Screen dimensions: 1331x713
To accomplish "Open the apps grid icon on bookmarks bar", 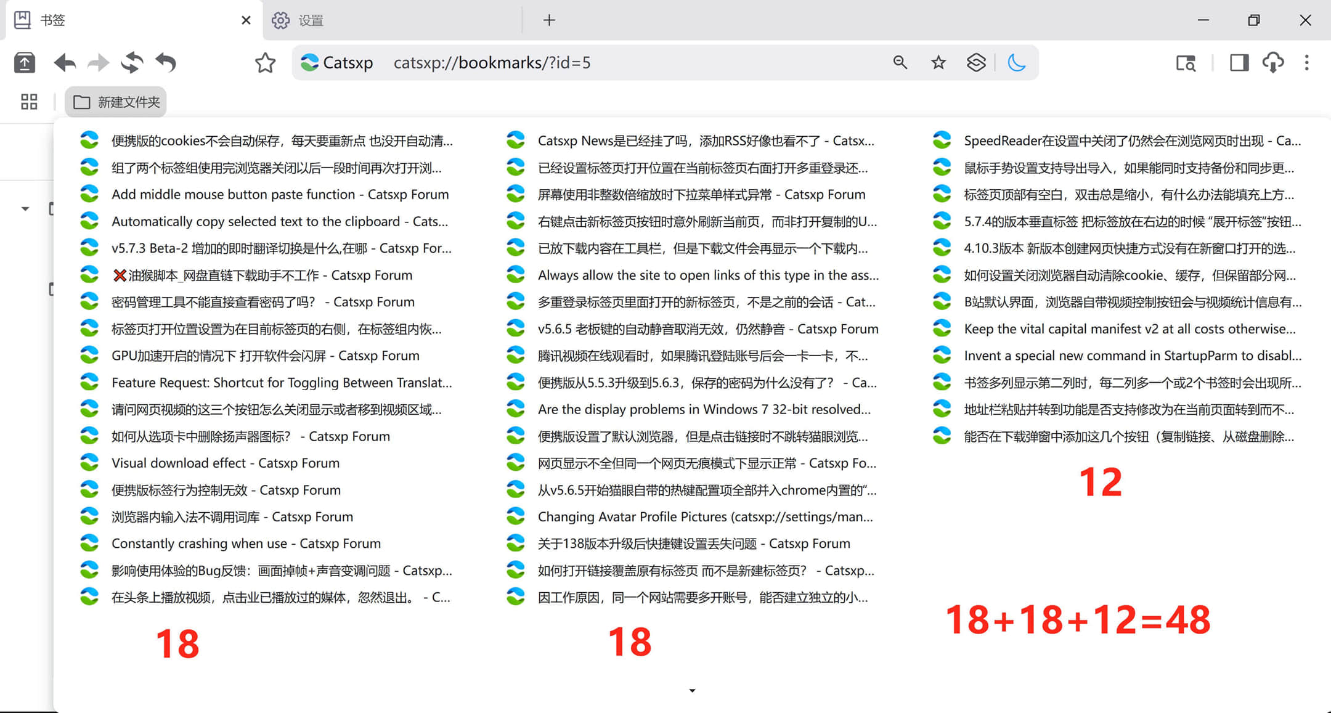I will coord(29,102).
